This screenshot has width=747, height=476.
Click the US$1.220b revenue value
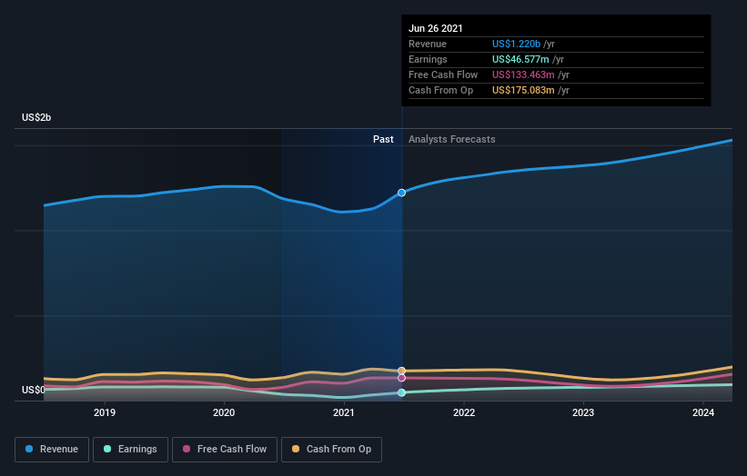tap(516, 44)
